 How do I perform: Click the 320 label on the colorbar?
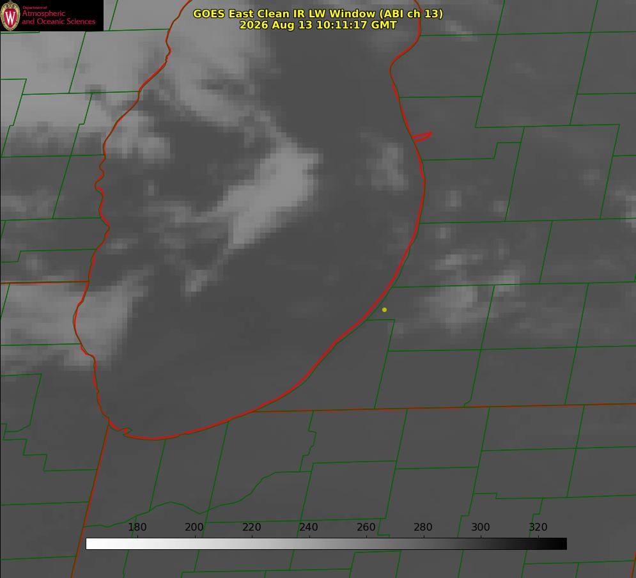coord(538,527)
